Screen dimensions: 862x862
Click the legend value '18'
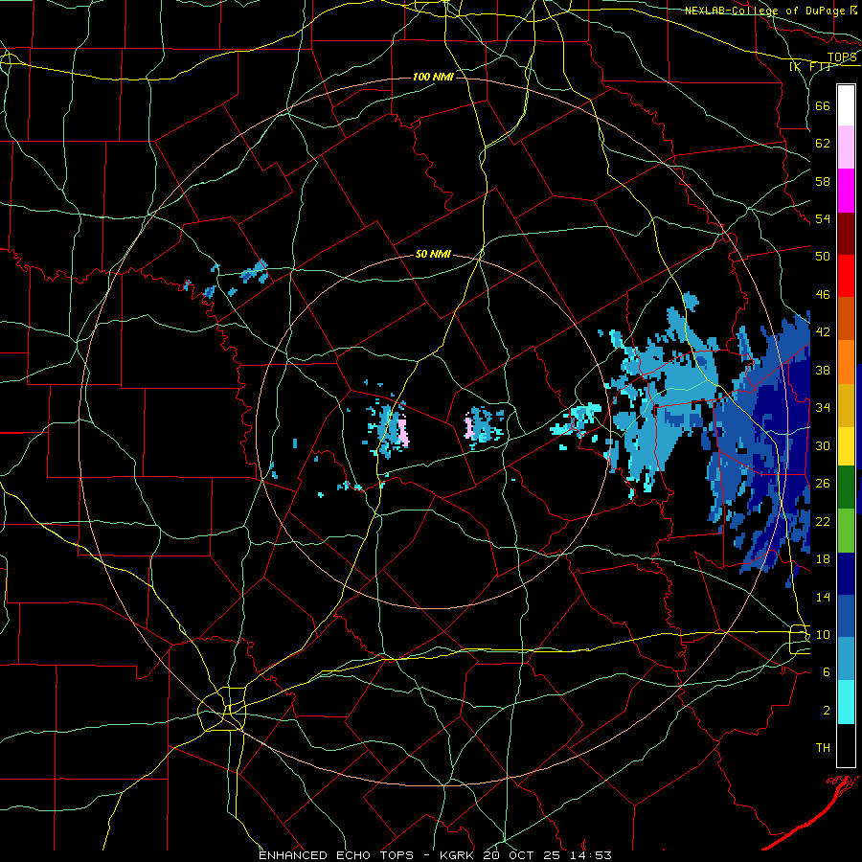point(823,559)
